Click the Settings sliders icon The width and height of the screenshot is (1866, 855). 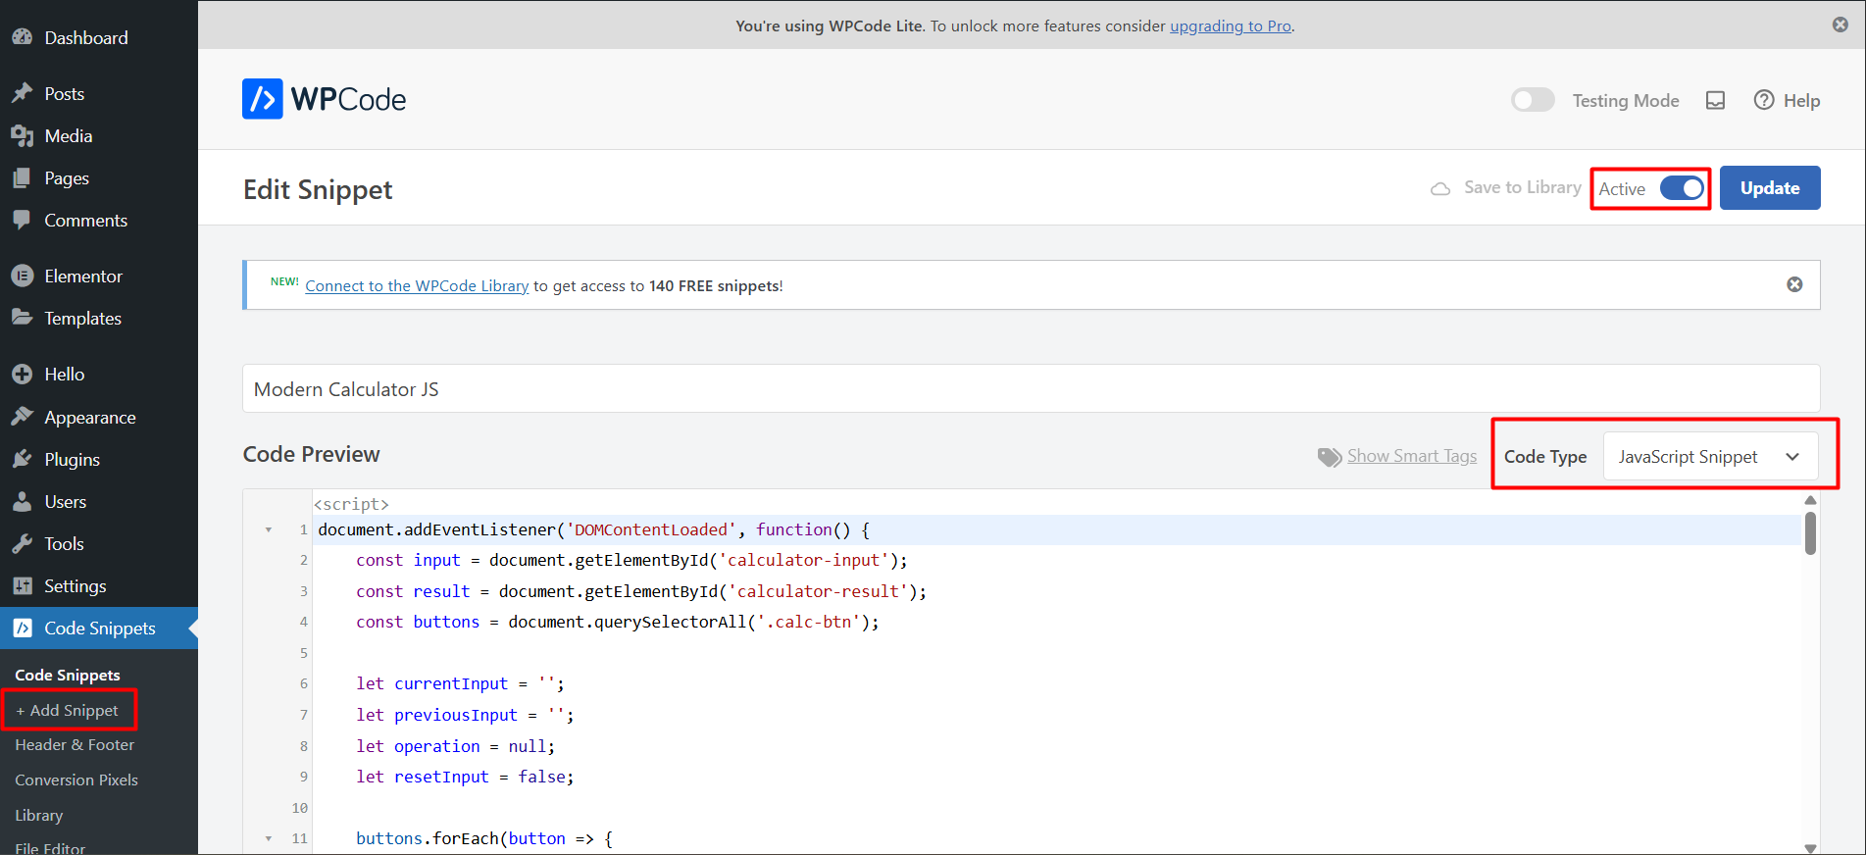pos(23,585)
